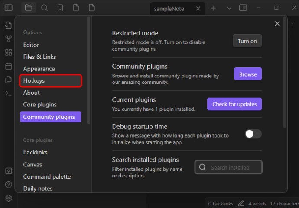Open help question mark icon
The width and height of the screenshot is (299, 208).
(x=8, y=185)
